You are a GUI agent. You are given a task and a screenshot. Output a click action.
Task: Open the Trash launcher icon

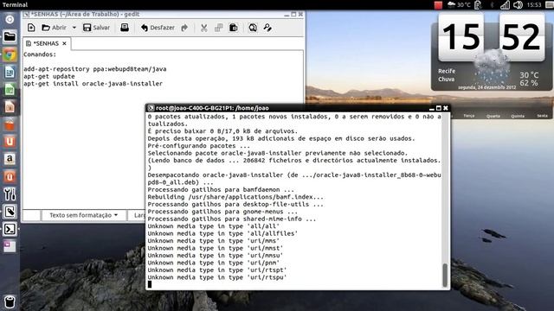point(10,302)
